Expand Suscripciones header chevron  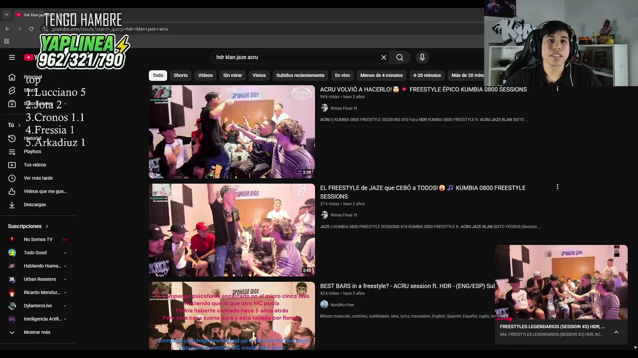point(47,226)
